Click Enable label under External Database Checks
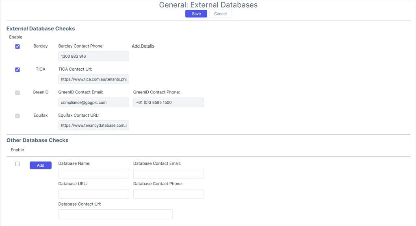 (16, 37)
